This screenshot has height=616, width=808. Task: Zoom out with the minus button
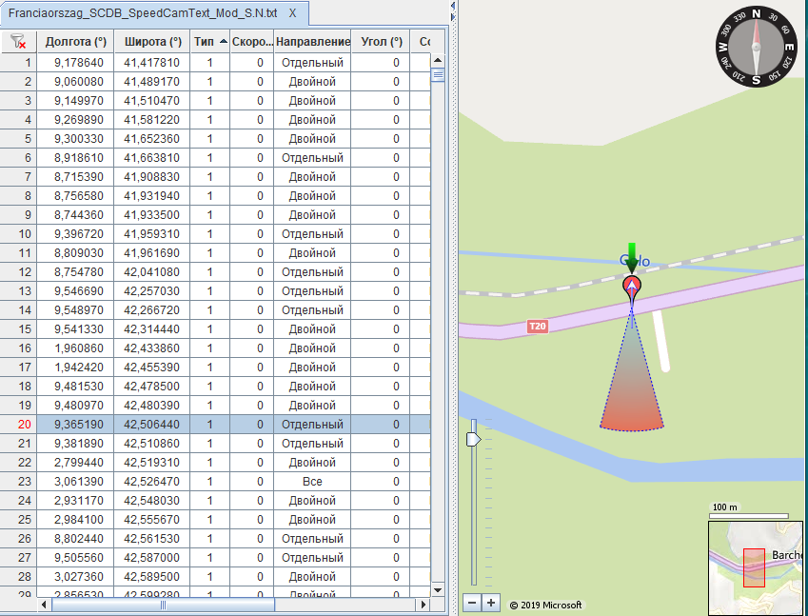[x=472, y=602]
